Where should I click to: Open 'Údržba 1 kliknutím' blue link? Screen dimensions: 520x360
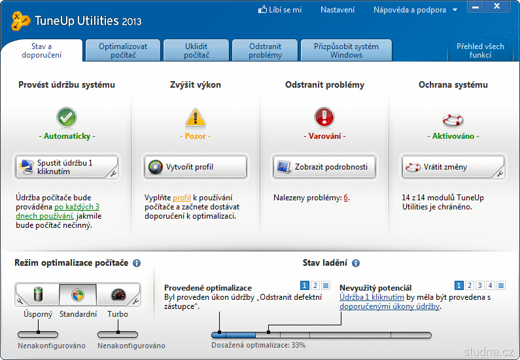tap(372, 297)
